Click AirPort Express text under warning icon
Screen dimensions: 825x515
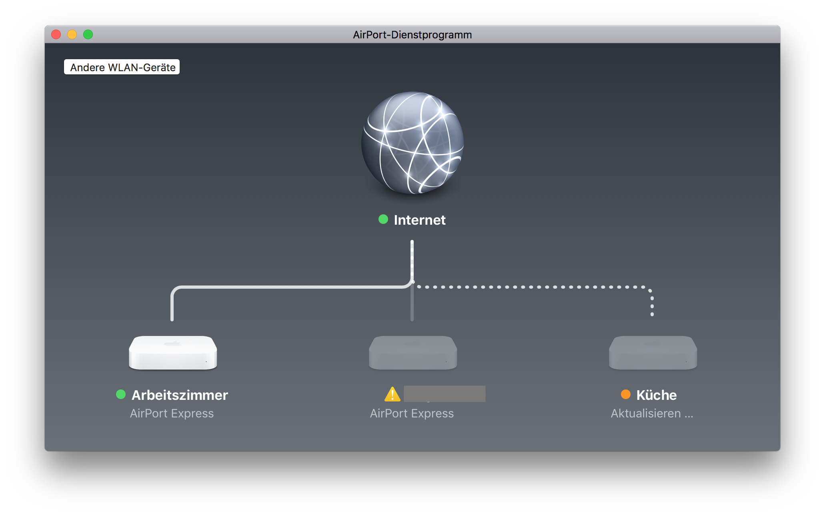pos(412,413)
